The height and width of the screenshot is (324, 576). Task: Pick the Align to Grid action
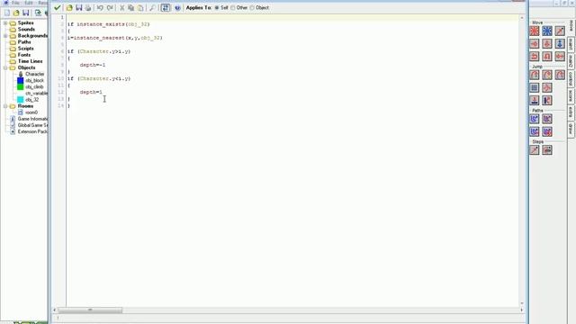[535, 88]
